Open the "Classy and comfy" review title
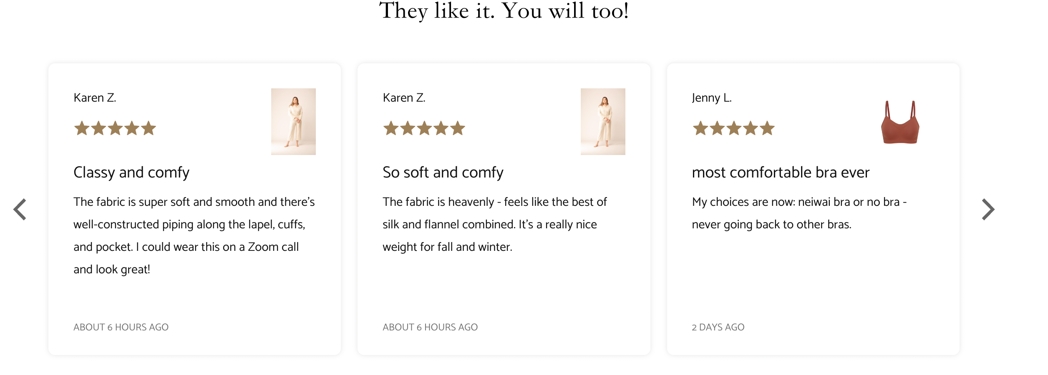The height and width of the screenshot is (375, 1048). tap(131, 172)
